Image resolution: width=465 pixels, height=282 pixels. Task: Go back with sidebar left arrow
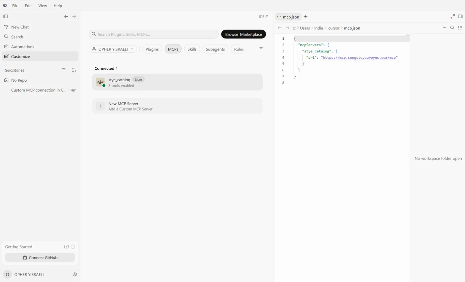coord(66,16)
